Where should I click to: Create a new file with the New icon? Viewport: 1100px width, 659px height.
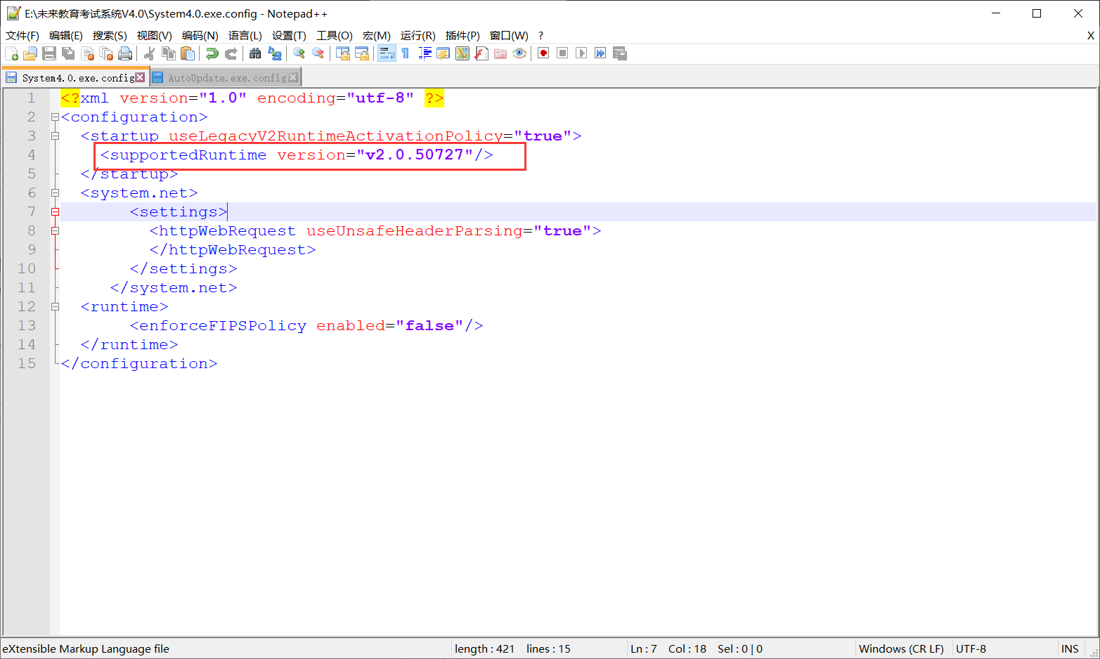[12, 53]
